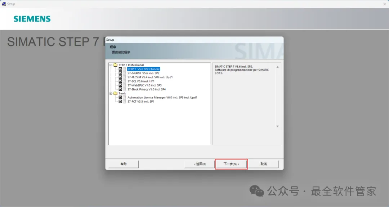Toggle the S7-PLCSIM V5.4 checkbox
This screenshot has height=207, width=389.
click(x=120, y=77)
